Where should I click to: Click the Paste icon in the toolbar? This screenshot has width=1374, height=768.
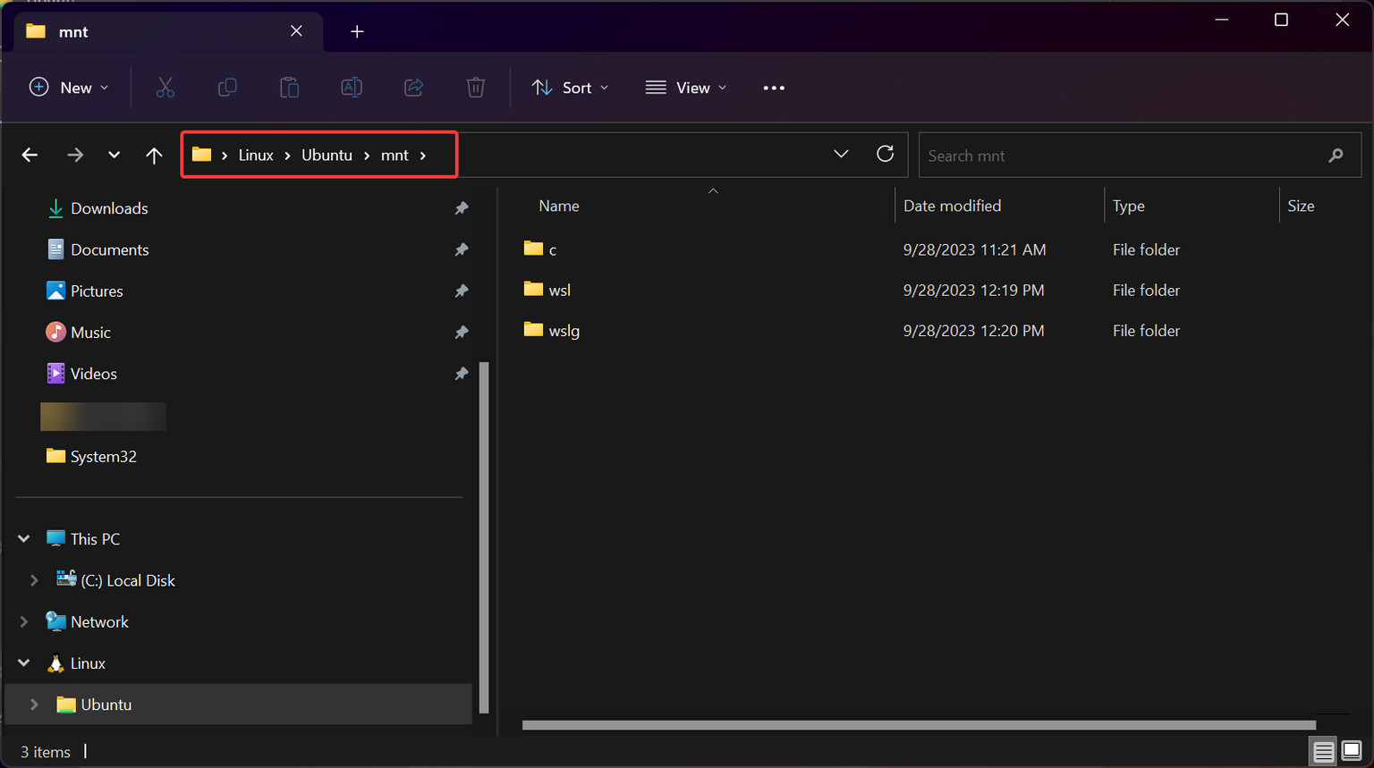pos(289,87)
